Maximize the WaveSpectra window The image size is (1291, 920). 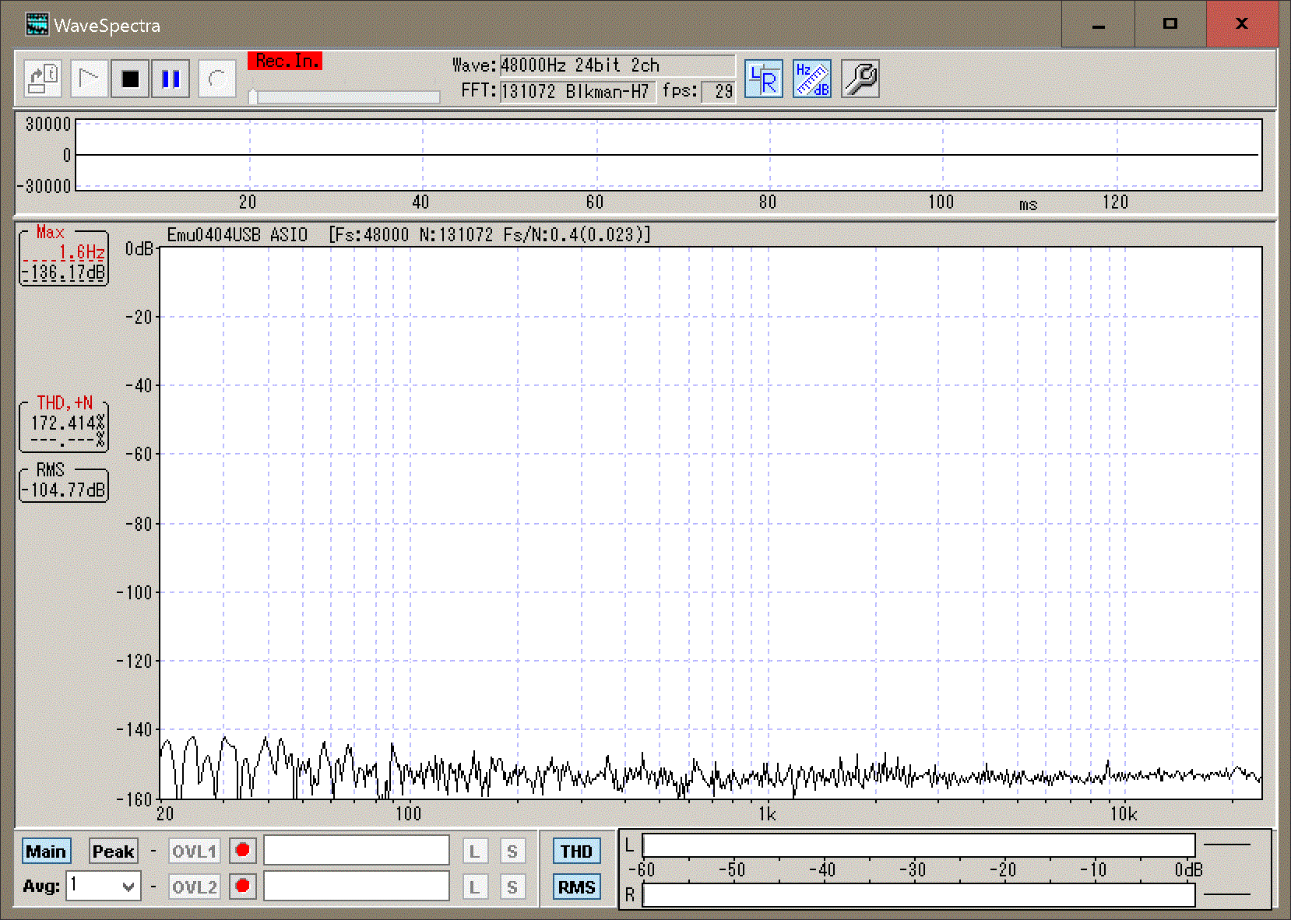pos(1170,25)
